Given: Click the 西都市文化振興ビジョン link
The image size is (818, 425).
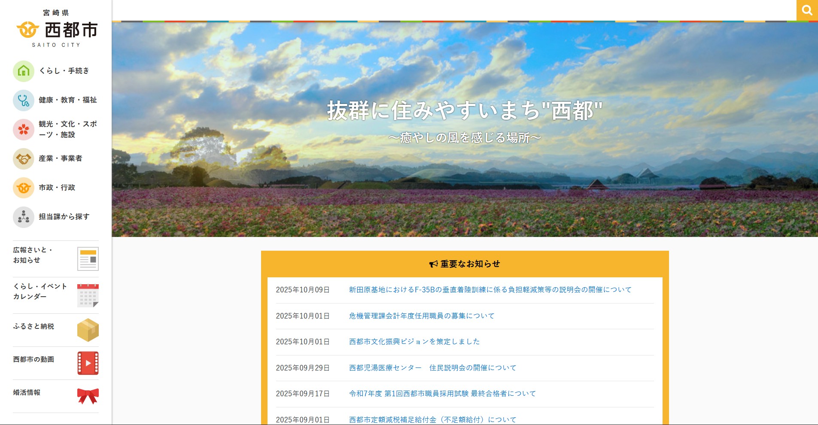Looking at the screenshot, I should tap(414, 342).
